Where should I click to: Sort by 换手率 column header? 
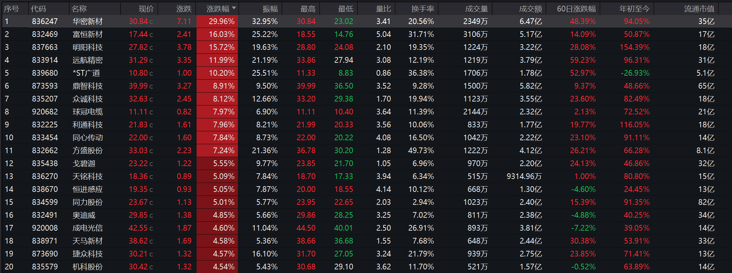(x=423, y=9)
